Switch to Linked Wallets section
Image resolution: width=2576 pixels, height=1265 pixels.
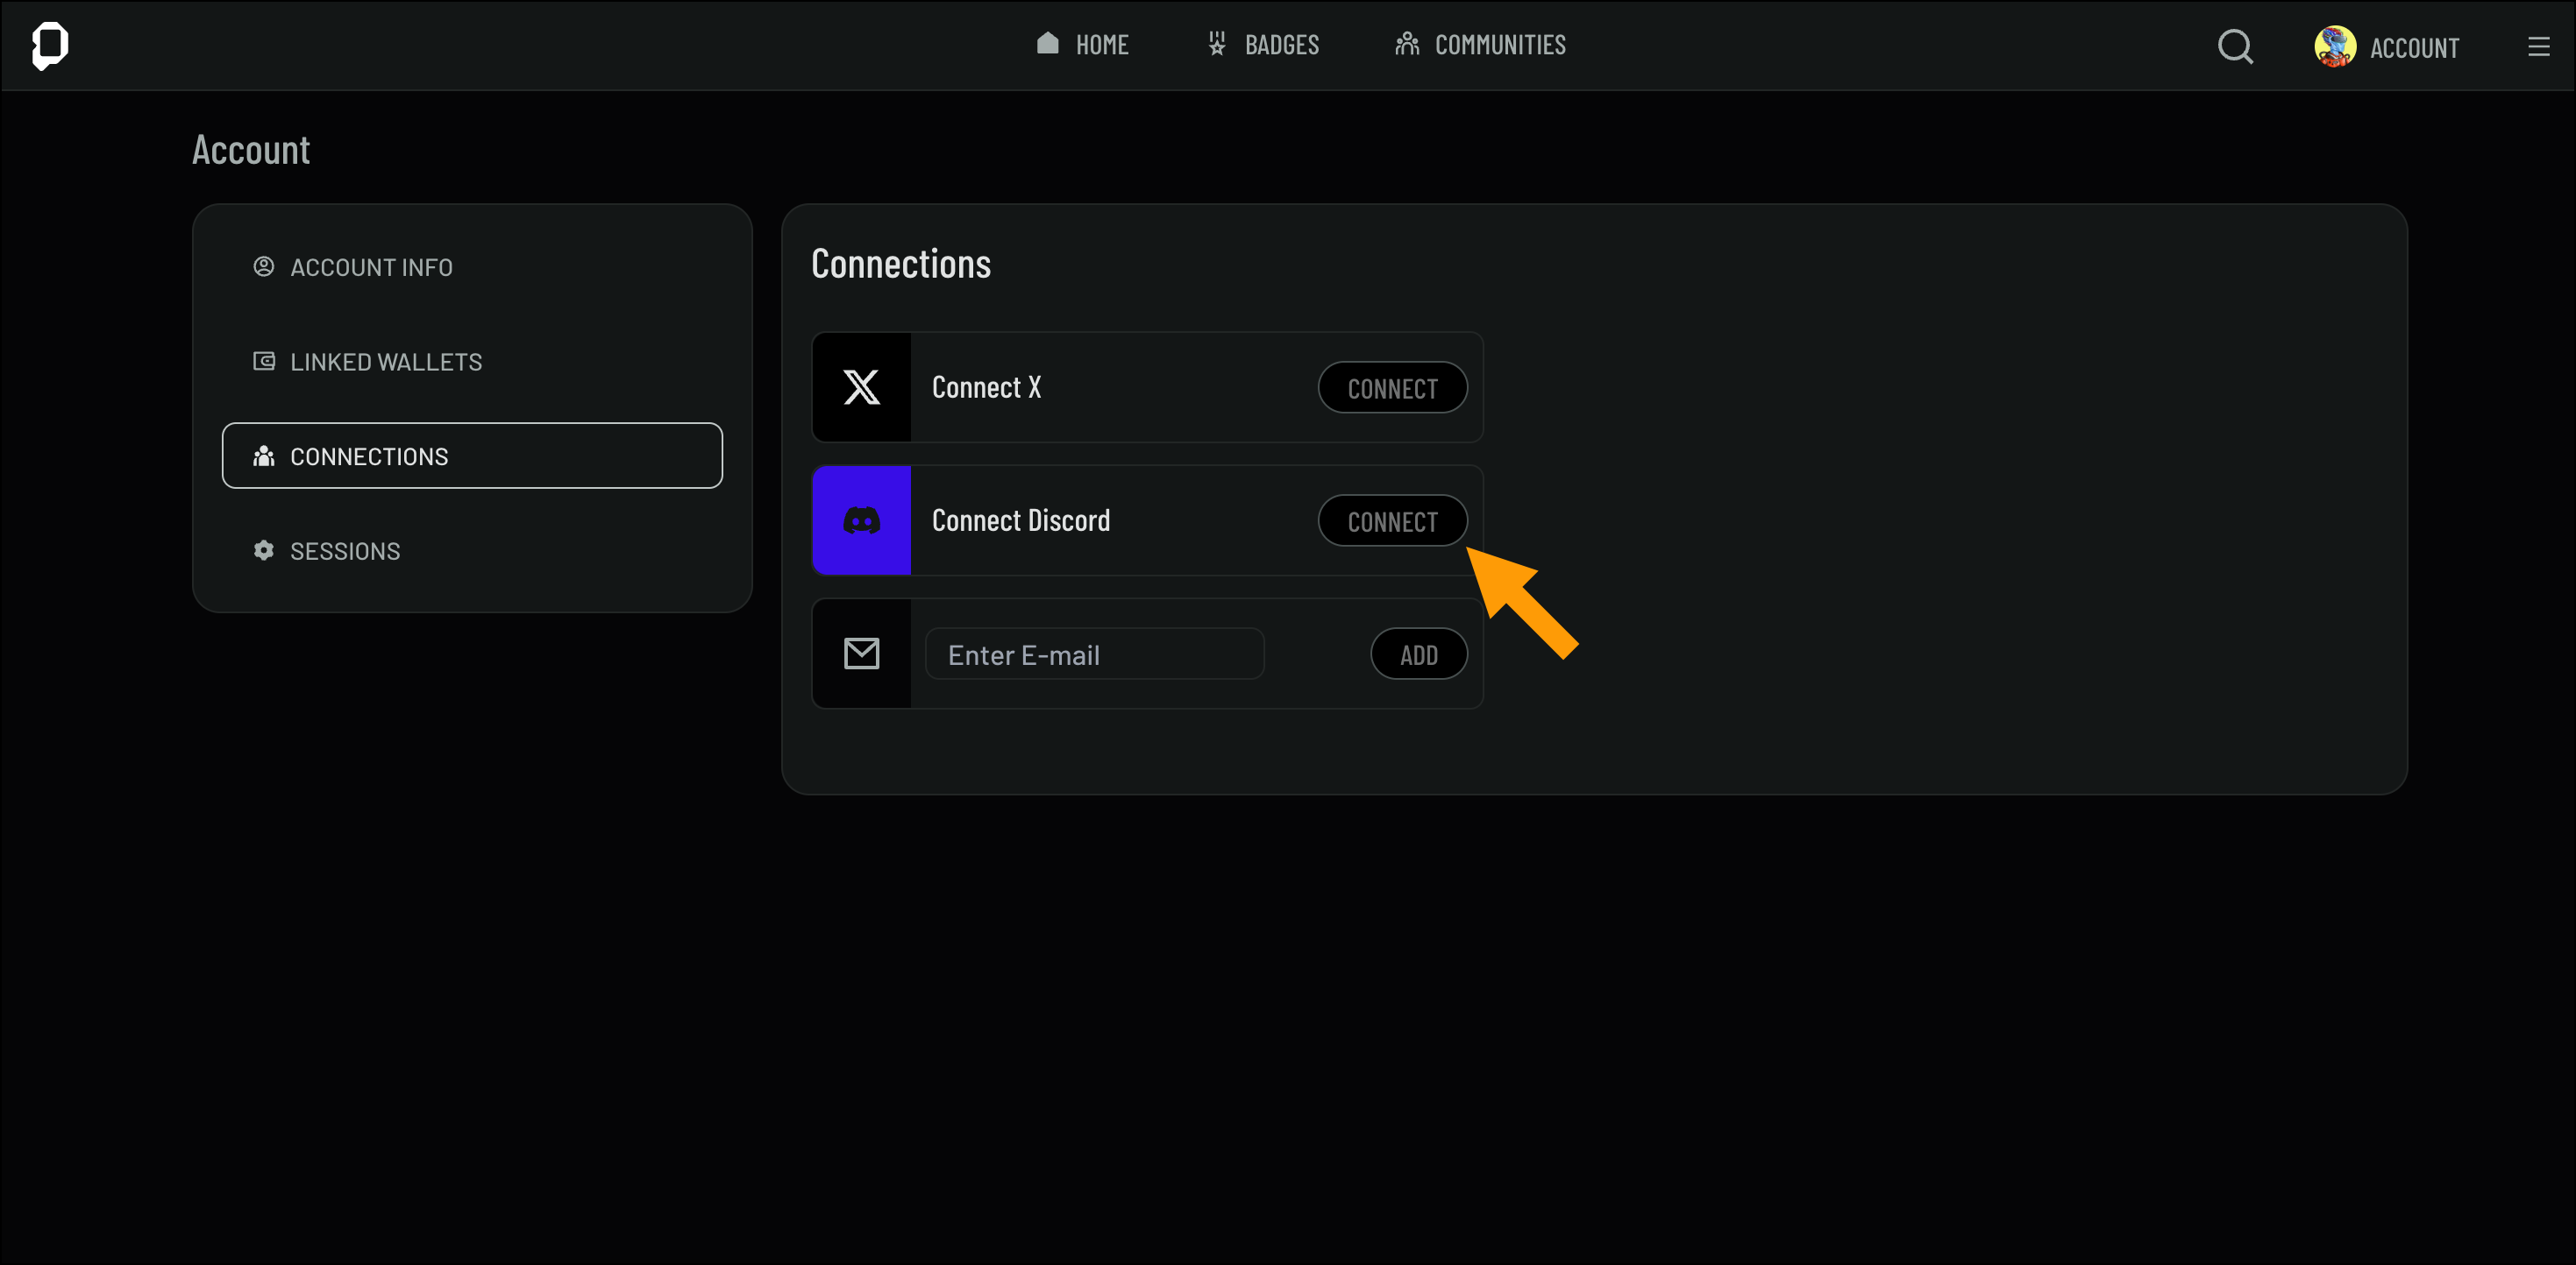click(x=385, y=362)
